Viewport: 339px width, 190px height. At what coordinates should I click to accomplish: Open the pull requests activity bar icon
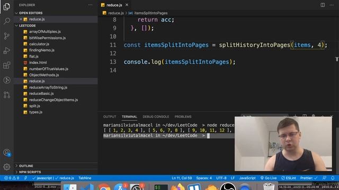point(7,95)
